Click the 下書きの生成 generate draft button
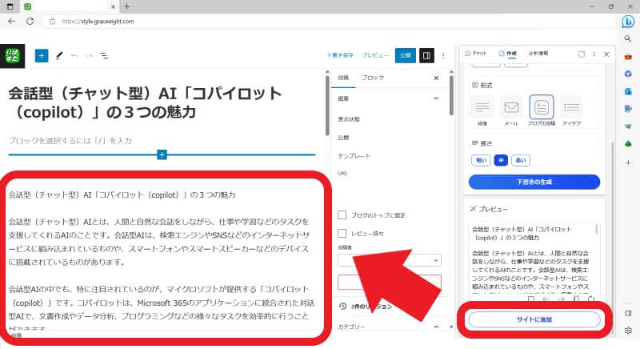Screen dimensions: 640x349 pos(534,182)
